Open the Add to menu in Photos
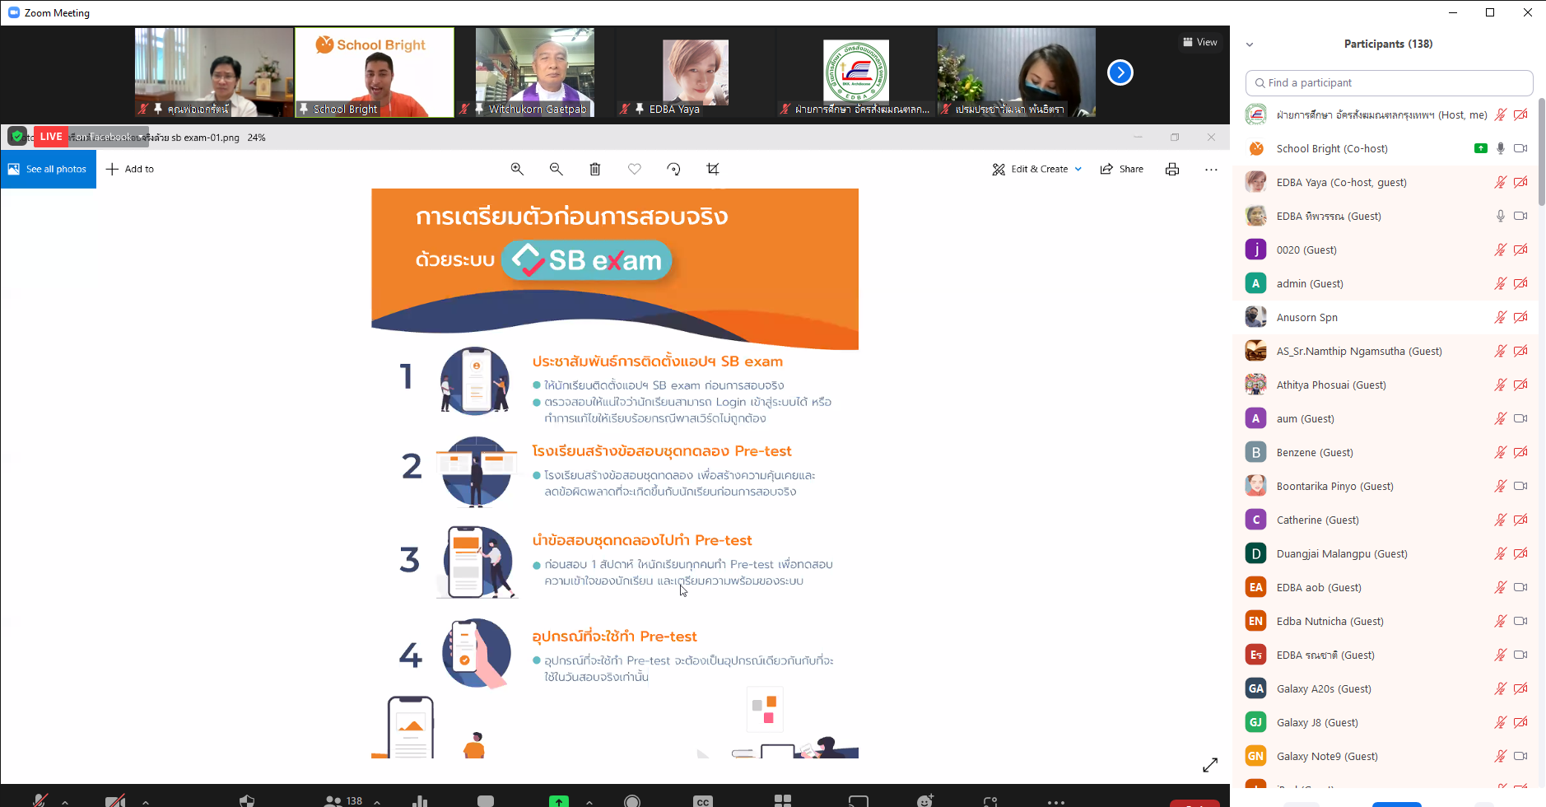The width and height of the screenshot is (1546, 807). 130,169
